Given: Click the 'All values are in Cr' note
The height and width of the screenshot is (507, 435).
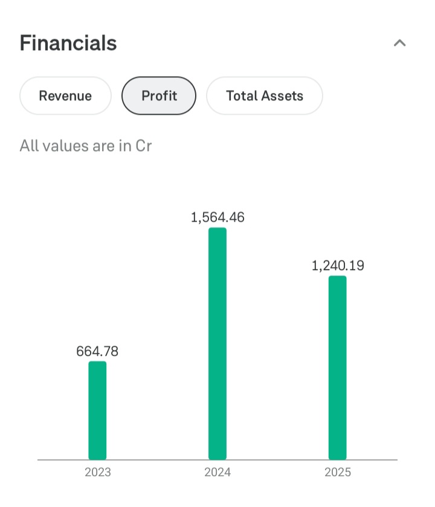Looking at the screenshot, I should coord(85,146).
